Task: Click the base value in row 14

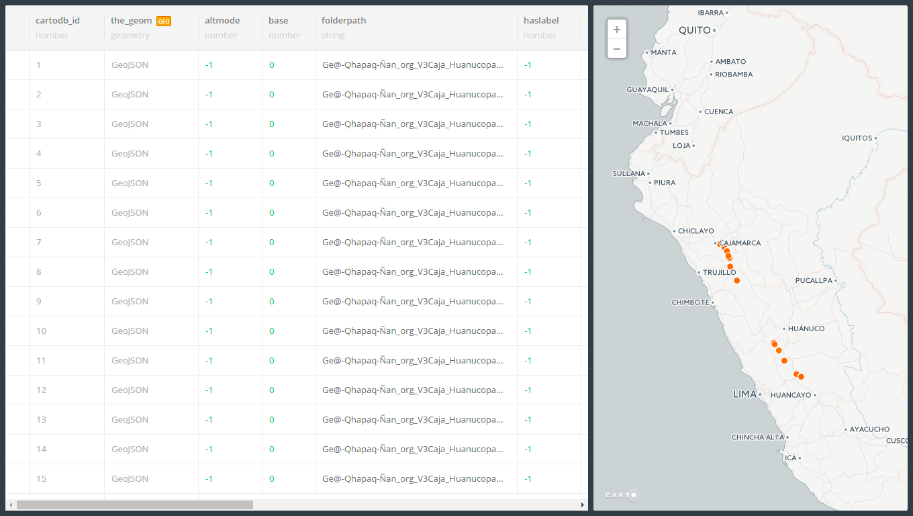Action: [x=271, y=449]
